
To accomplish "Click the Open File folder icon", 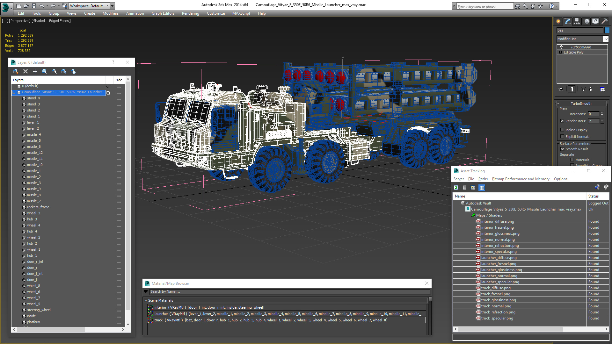I will [26, 6].
